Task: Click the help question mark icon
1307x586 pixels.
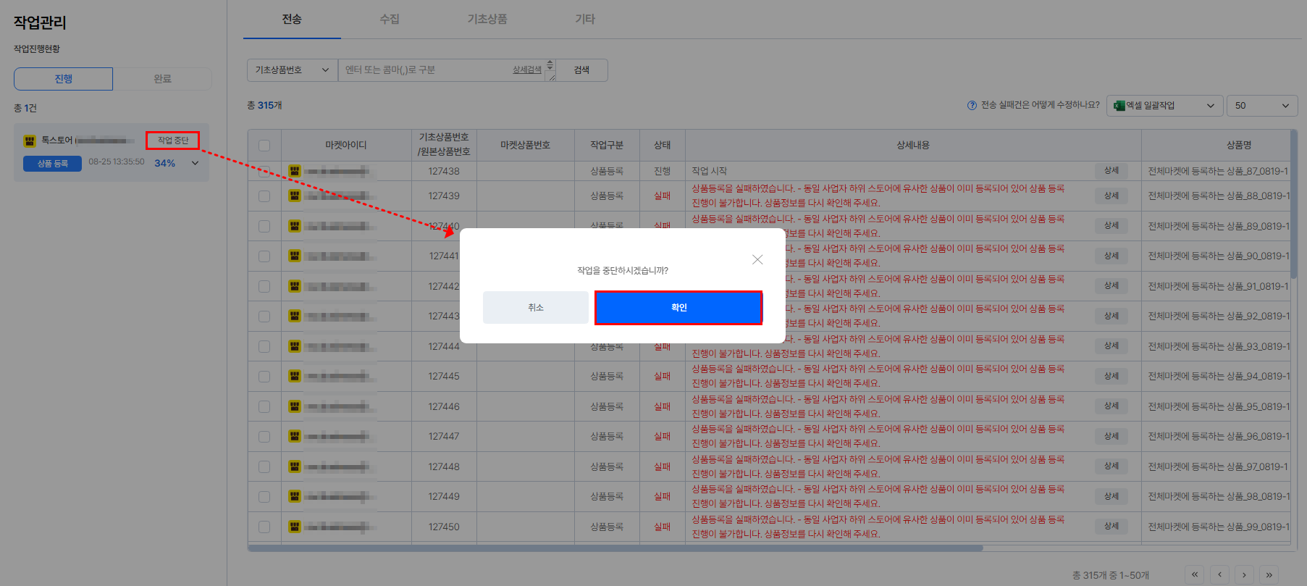Action: coord(972,105)
